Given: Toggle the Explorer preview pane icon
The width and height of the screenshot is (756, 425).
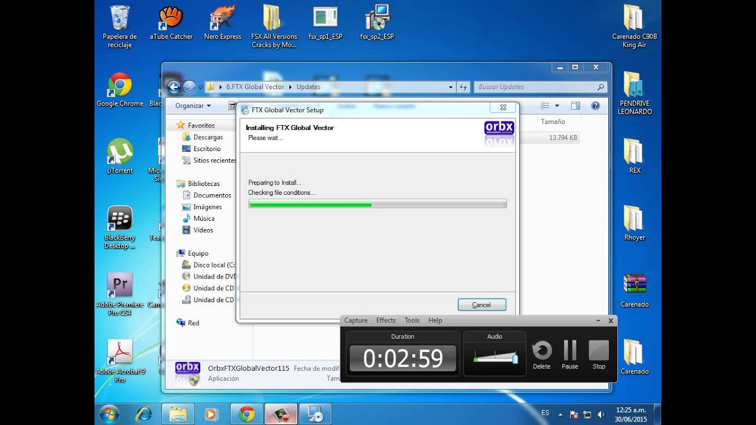Looking at the screenshot, I should click(x=575, y=106).
